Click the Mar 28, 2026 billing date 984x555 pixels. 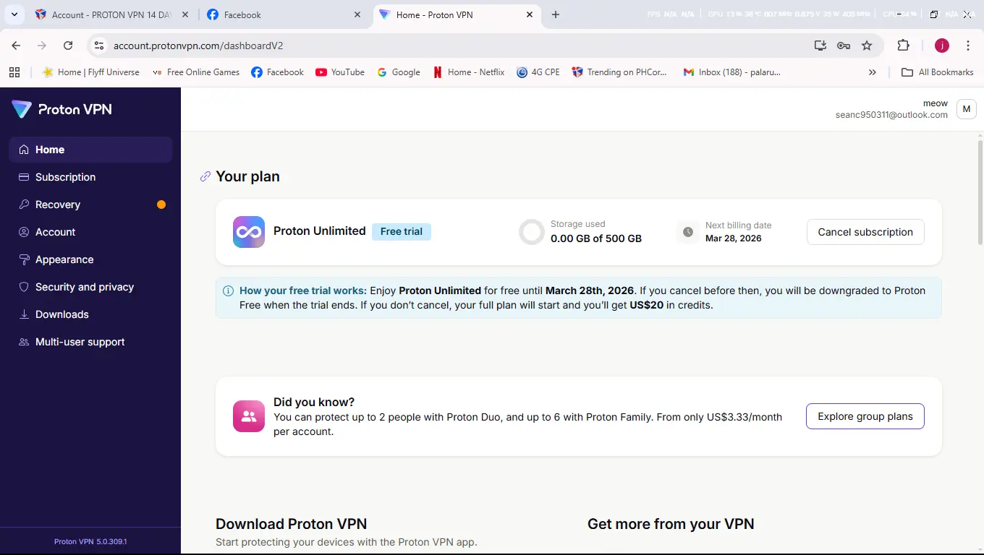(x=733, y=238)
